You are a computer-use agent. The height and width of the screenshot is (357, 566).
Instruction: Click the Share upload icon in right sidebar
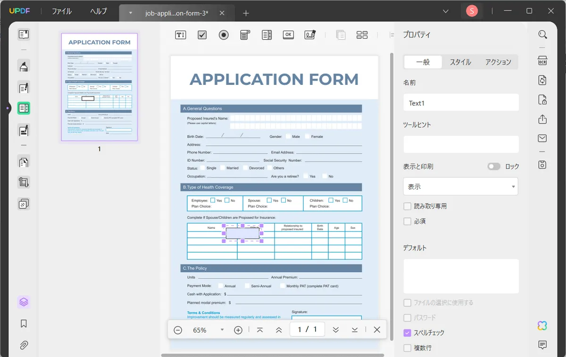(542, 119)
